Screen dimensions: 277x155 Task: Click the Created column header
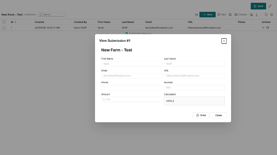[x=39, y=22]
